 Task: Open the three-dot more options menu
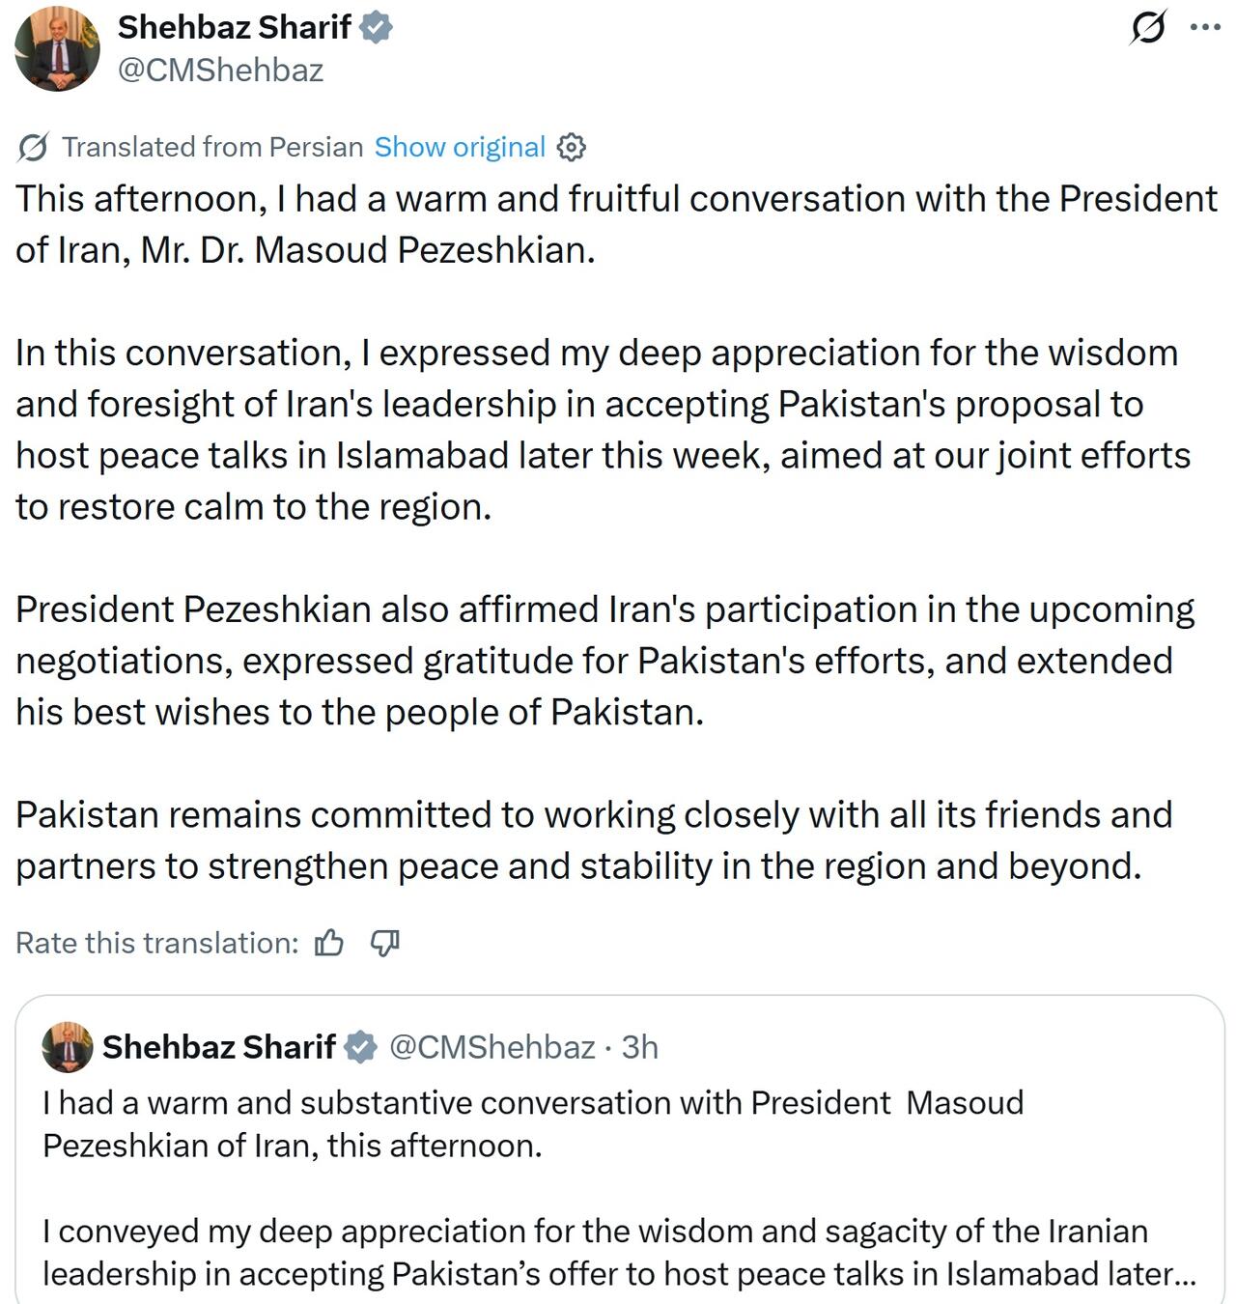pos(1205,27)
